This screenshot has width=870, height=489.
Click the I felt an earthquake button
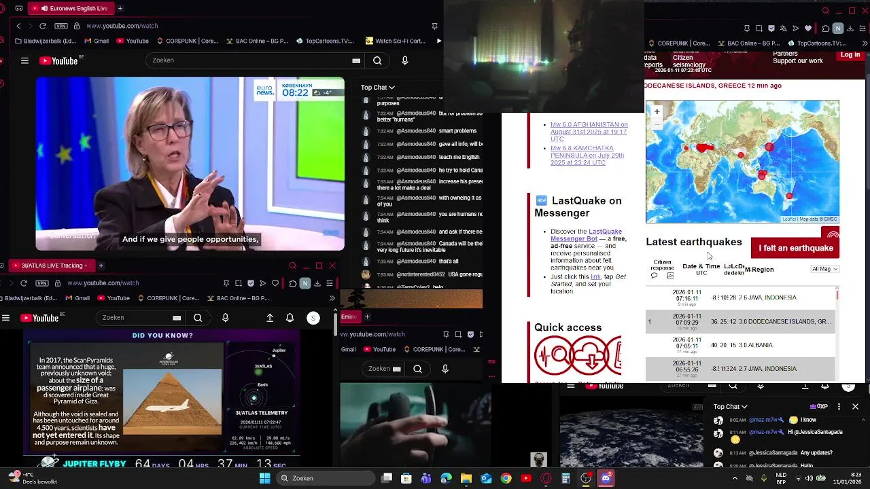795,248
